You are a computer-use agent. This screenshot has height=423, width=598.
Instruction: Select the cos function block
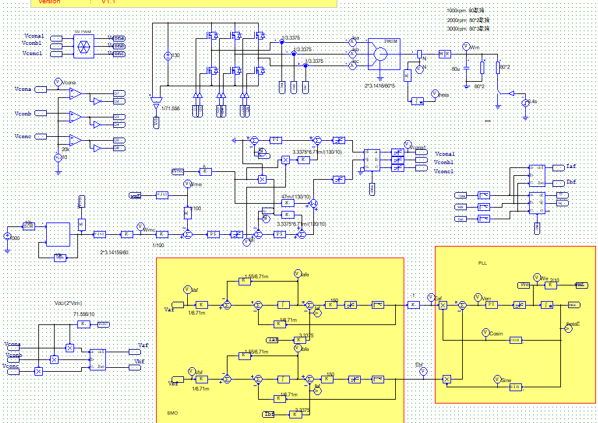(515, 340)
